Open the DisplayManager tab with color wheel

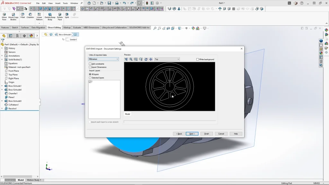pyautogui.click(x=31, y=36)
